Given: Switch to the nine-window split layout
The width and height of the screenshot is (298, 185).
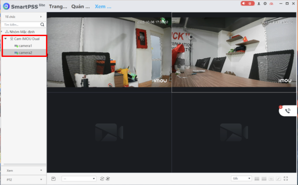Looking at the screenshot, I should click(264, 179).
